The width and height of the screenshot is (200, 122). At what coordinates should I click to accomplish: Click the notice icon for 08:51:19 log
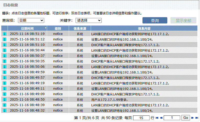coord(5,34)
